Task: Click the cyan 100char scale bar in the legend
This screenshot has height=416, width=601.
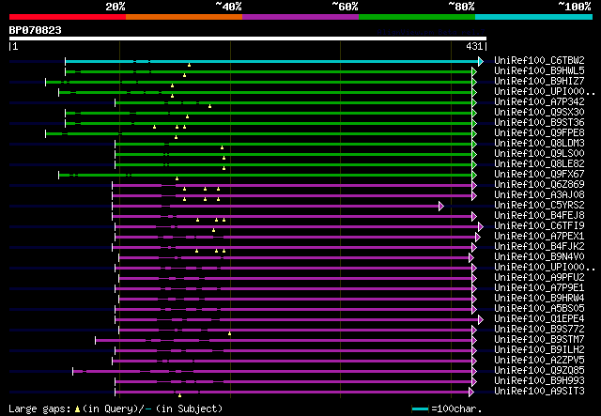Action: 420,409
